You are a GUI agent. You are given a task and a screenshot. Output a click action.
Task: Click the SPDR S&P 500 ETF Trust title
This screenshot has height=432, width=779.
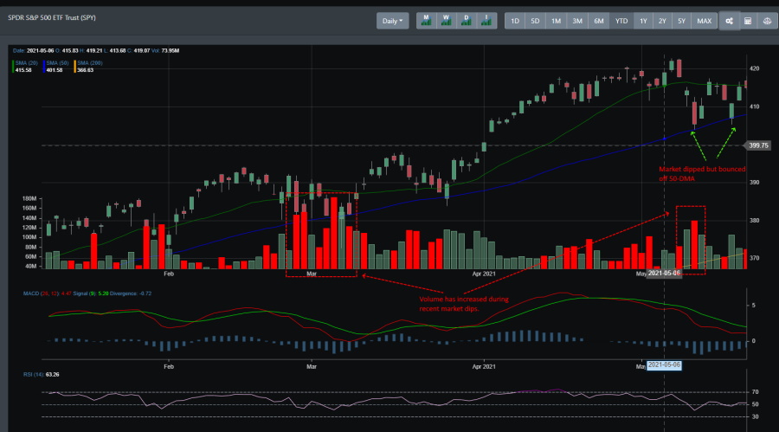click(x=52, y=18)
